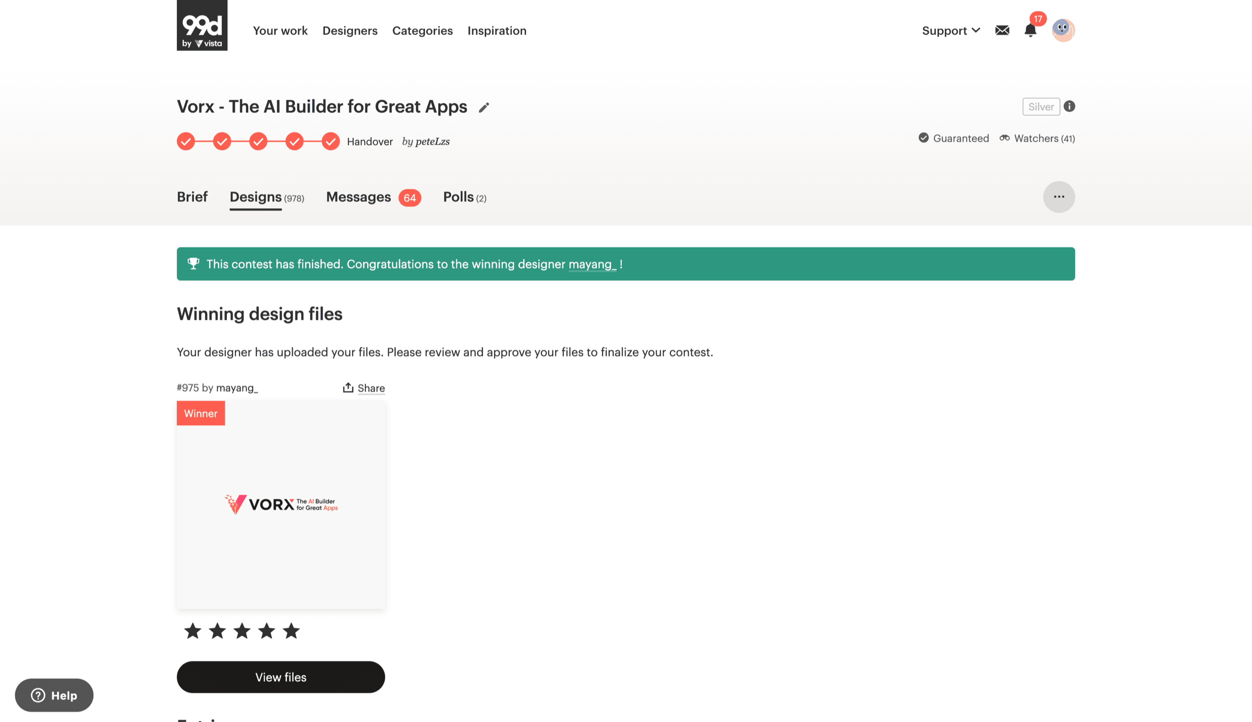The width and height of the screenshot is (1252, 722).
Task: Click the info icon beside Silver
Action: (1069, 106)
